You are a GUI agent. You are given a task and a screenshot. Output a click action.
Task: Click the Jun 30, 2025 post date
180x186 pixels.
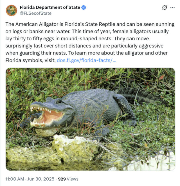click(x=41, y=179)
